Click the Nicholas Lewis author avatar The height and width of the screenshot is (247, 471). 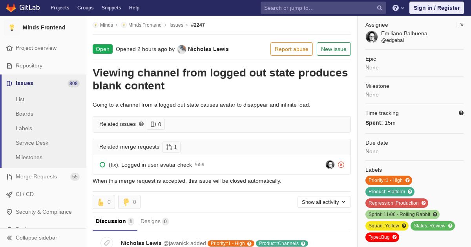182,49
